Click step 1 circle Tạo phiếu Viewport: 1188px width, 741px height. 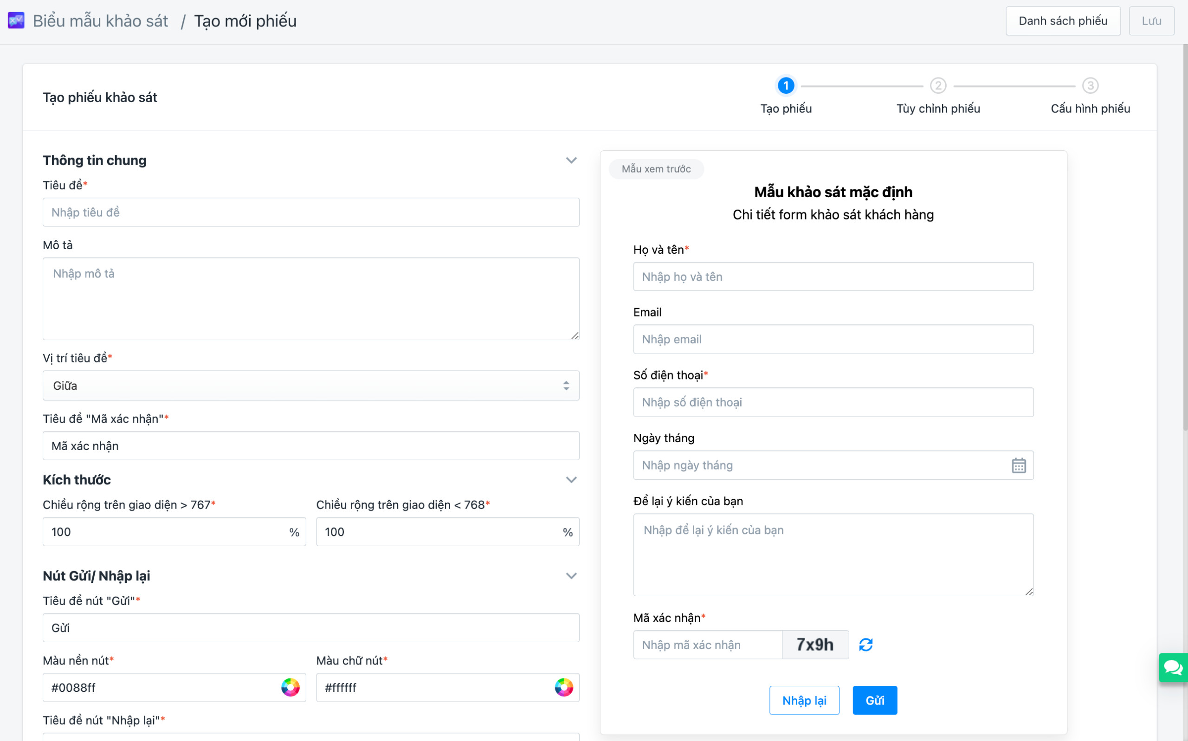pos(786,86)
